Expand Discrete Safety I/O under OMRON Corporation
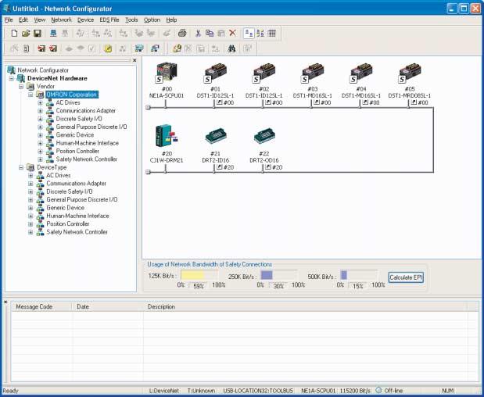Viewport: 484px width, 397px height. (x=40, y=119)
